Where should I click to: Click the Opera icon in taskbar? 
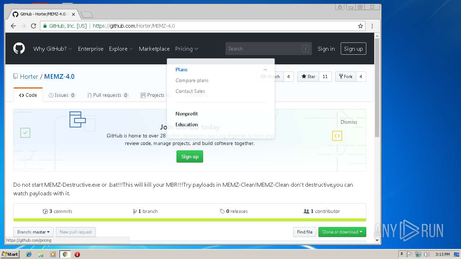click(77, 254)
